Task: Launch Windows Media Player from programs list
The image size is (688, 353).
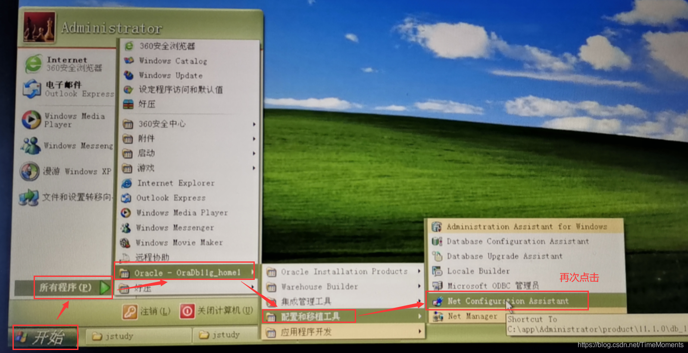Action: (126, 213)
